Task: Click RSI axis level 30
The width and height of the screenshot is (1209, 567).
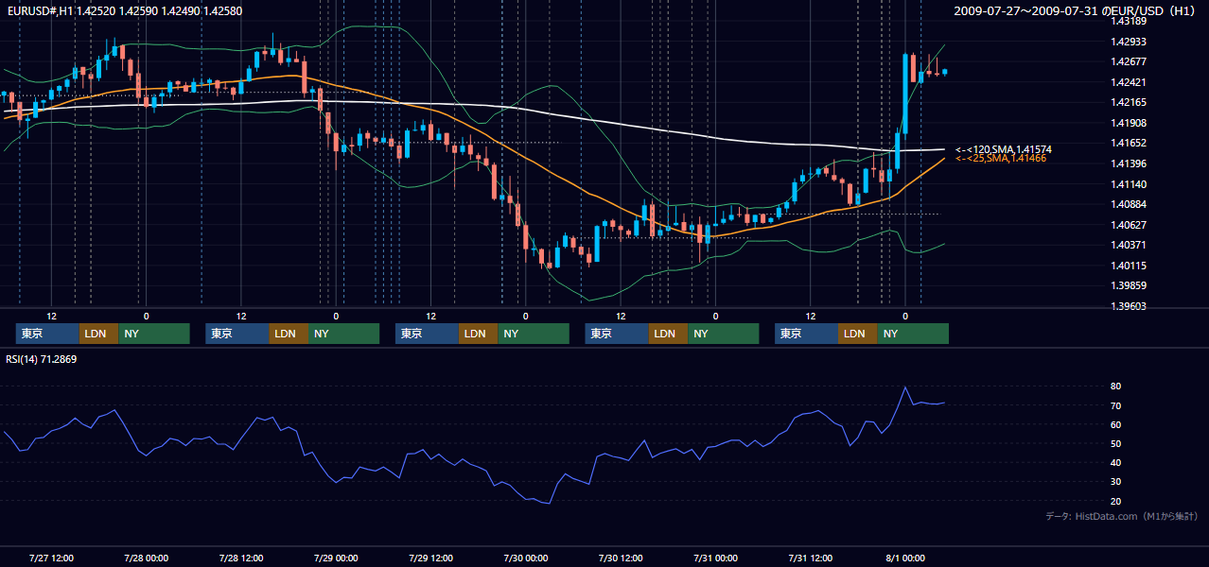Action: pos(1116,482)
